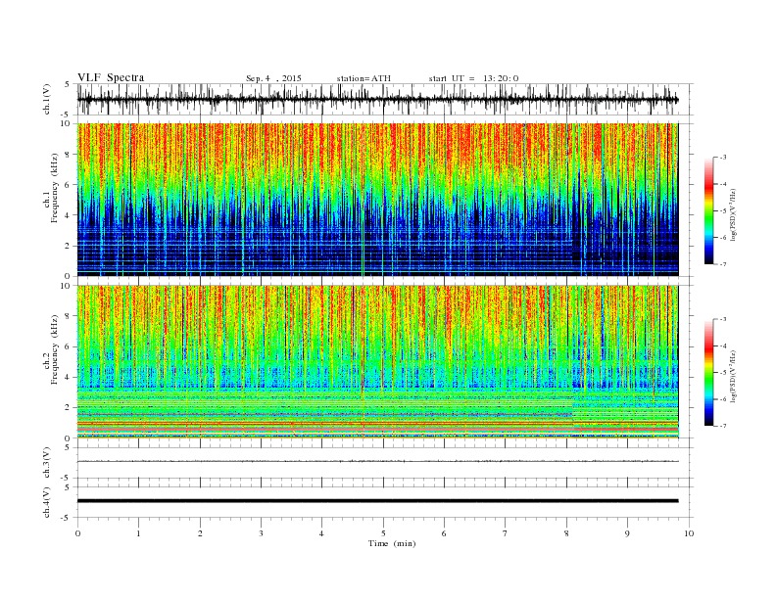
Task: Click the "9" tick label on the time axis
Action: [627, 533]
